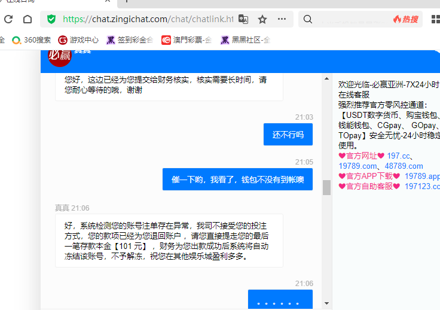This screenshot has width=440, height=310.
Task: Bookmark this page with the star
Action: click(262, 19)
